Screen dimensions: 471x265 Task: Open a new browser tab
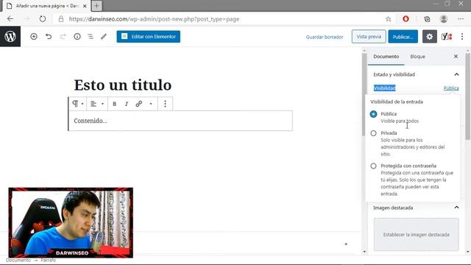pos(96,6)
